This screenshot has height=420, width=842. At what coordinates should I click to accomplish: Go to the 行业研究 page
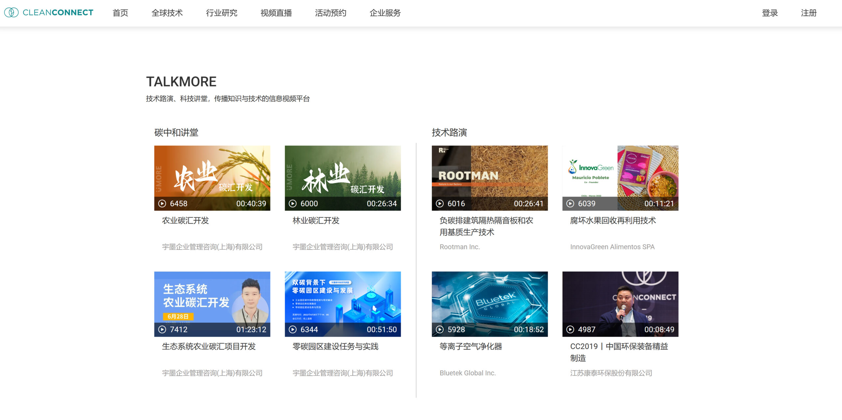coord(221,13)
